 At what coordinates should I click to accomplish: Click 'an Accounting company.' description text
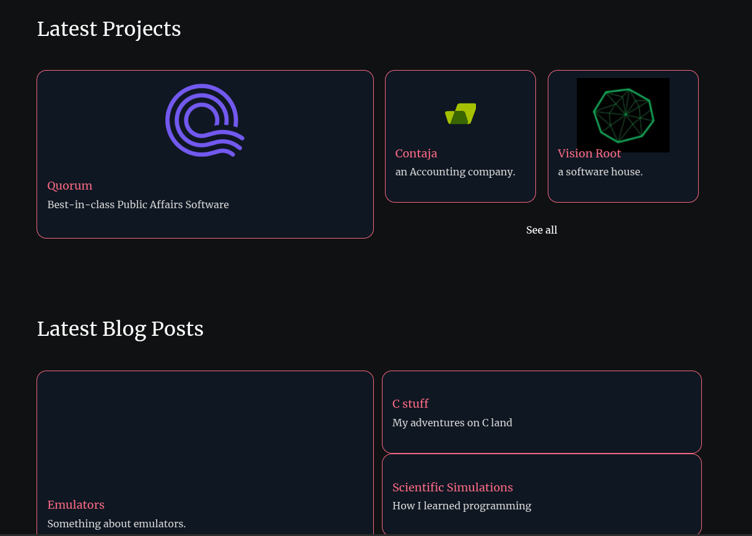455,172
